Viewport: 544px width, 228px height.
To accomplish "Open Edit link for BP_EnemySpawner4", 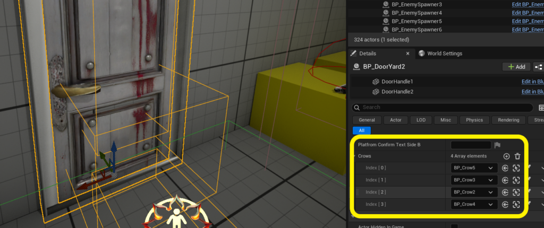I will [527, 13].
